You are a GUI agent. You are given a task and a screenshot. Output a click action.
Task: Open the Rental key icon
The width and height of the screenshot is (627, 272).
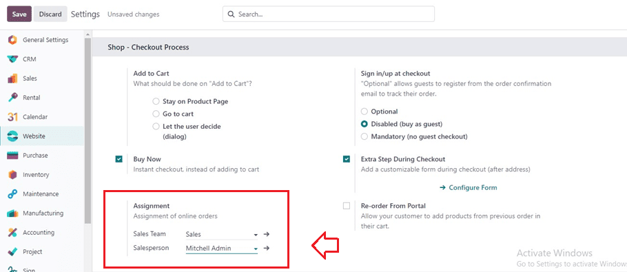(x=13, y=98)
